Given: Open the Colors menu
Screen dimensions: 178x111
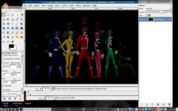Looking at the screenshot, I should click(65, 5).
